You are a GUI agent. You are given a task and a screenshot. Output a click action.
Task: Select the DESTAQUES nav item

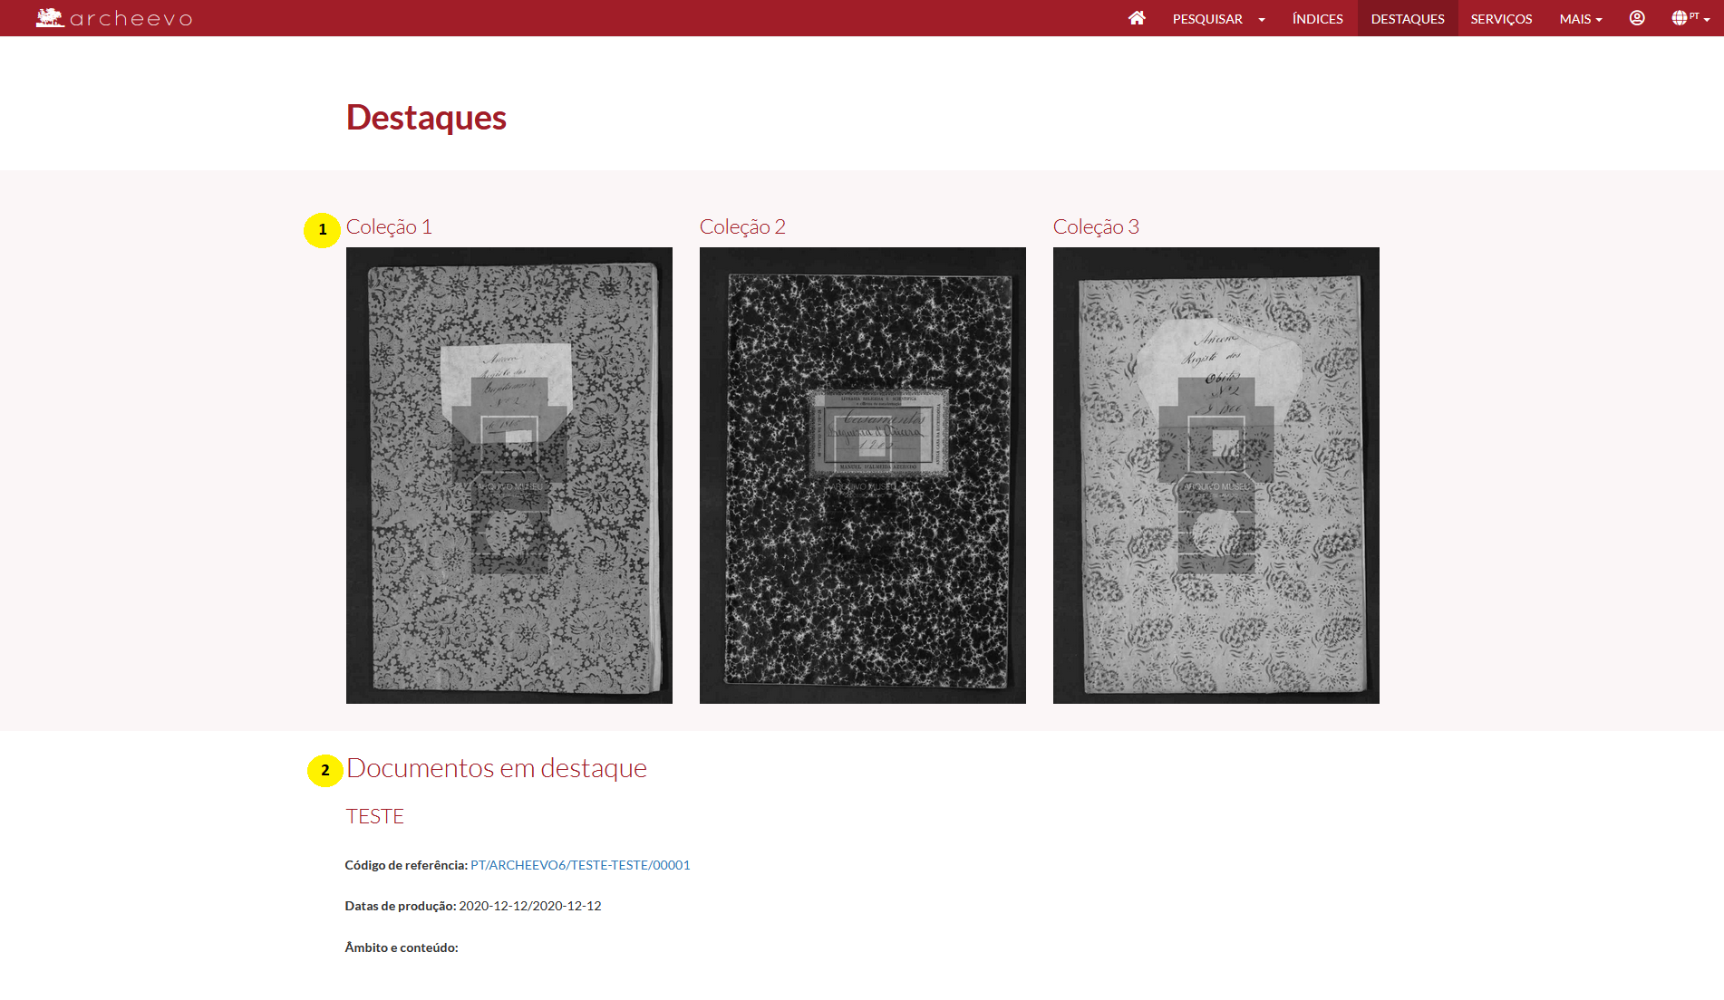1407,19
